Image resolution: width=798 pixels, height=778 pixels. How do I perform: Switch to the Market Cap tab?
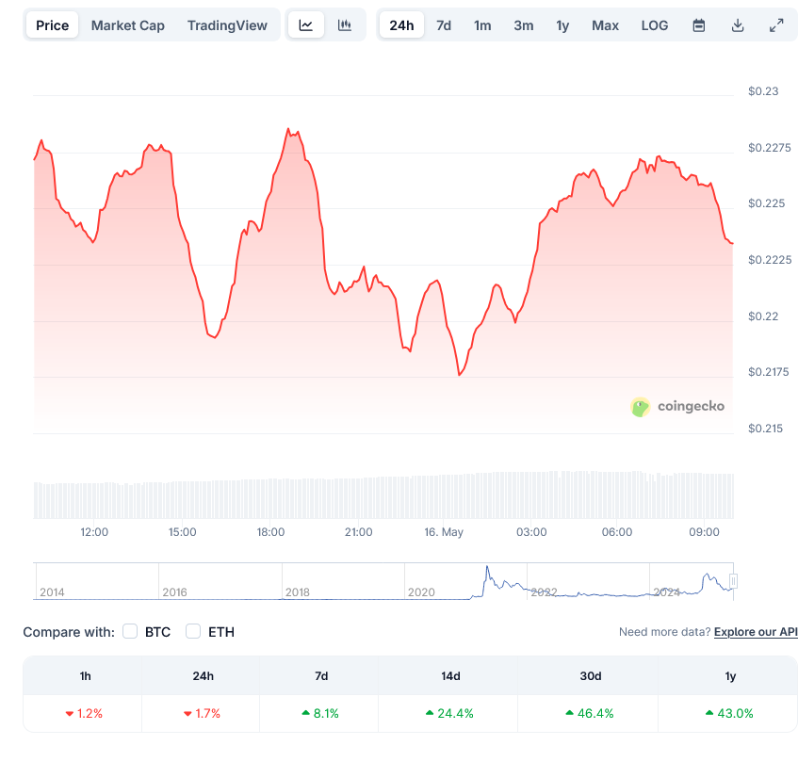coord(128,24)
